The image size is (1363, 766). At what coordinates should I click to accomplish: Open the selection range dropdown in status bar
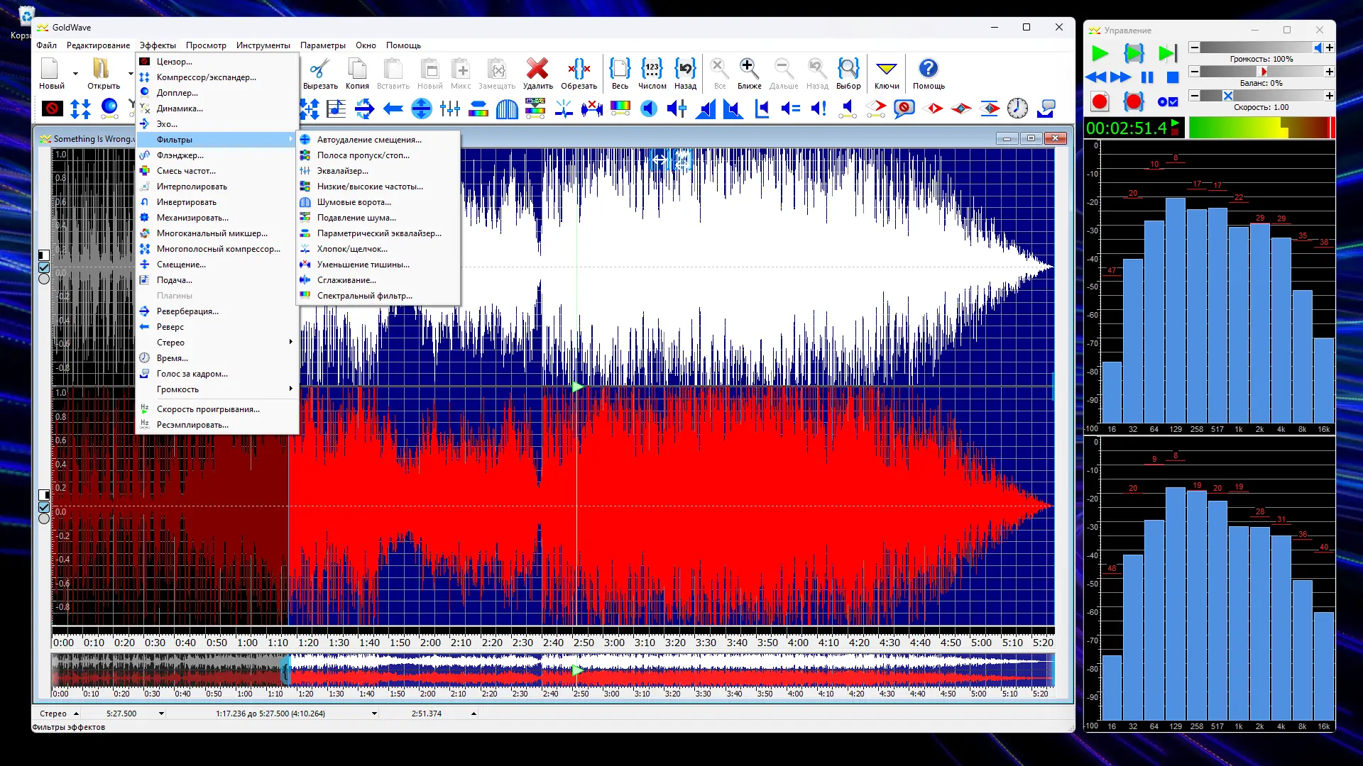point(374,714)
